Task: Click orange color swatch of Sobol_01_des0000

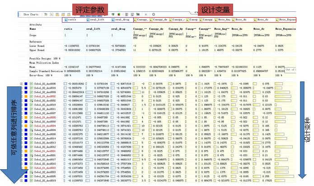Action: point(26,117)
